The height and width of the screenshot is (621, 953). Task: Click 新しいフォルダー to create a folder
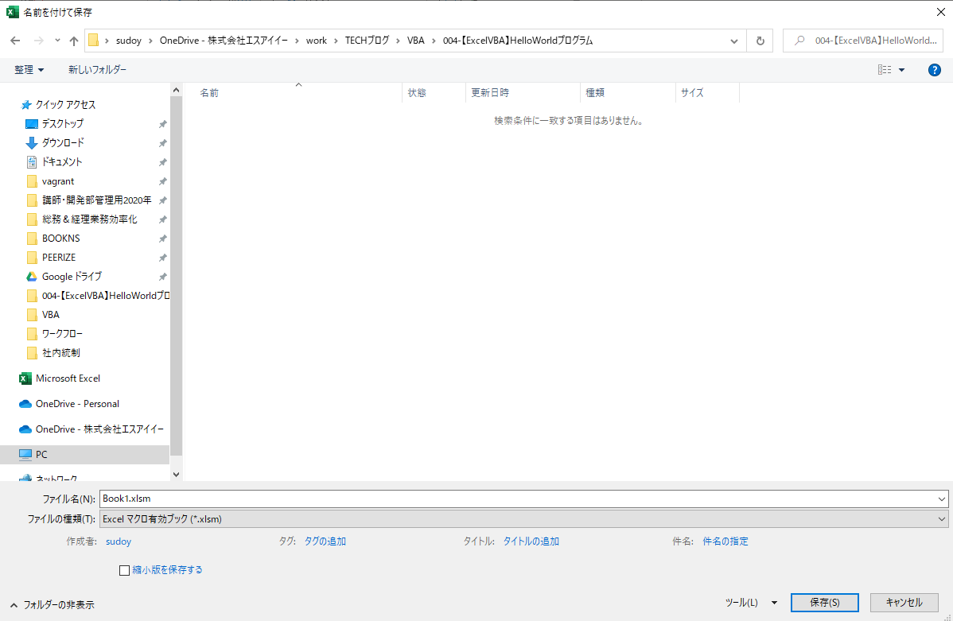click(97, 70)
